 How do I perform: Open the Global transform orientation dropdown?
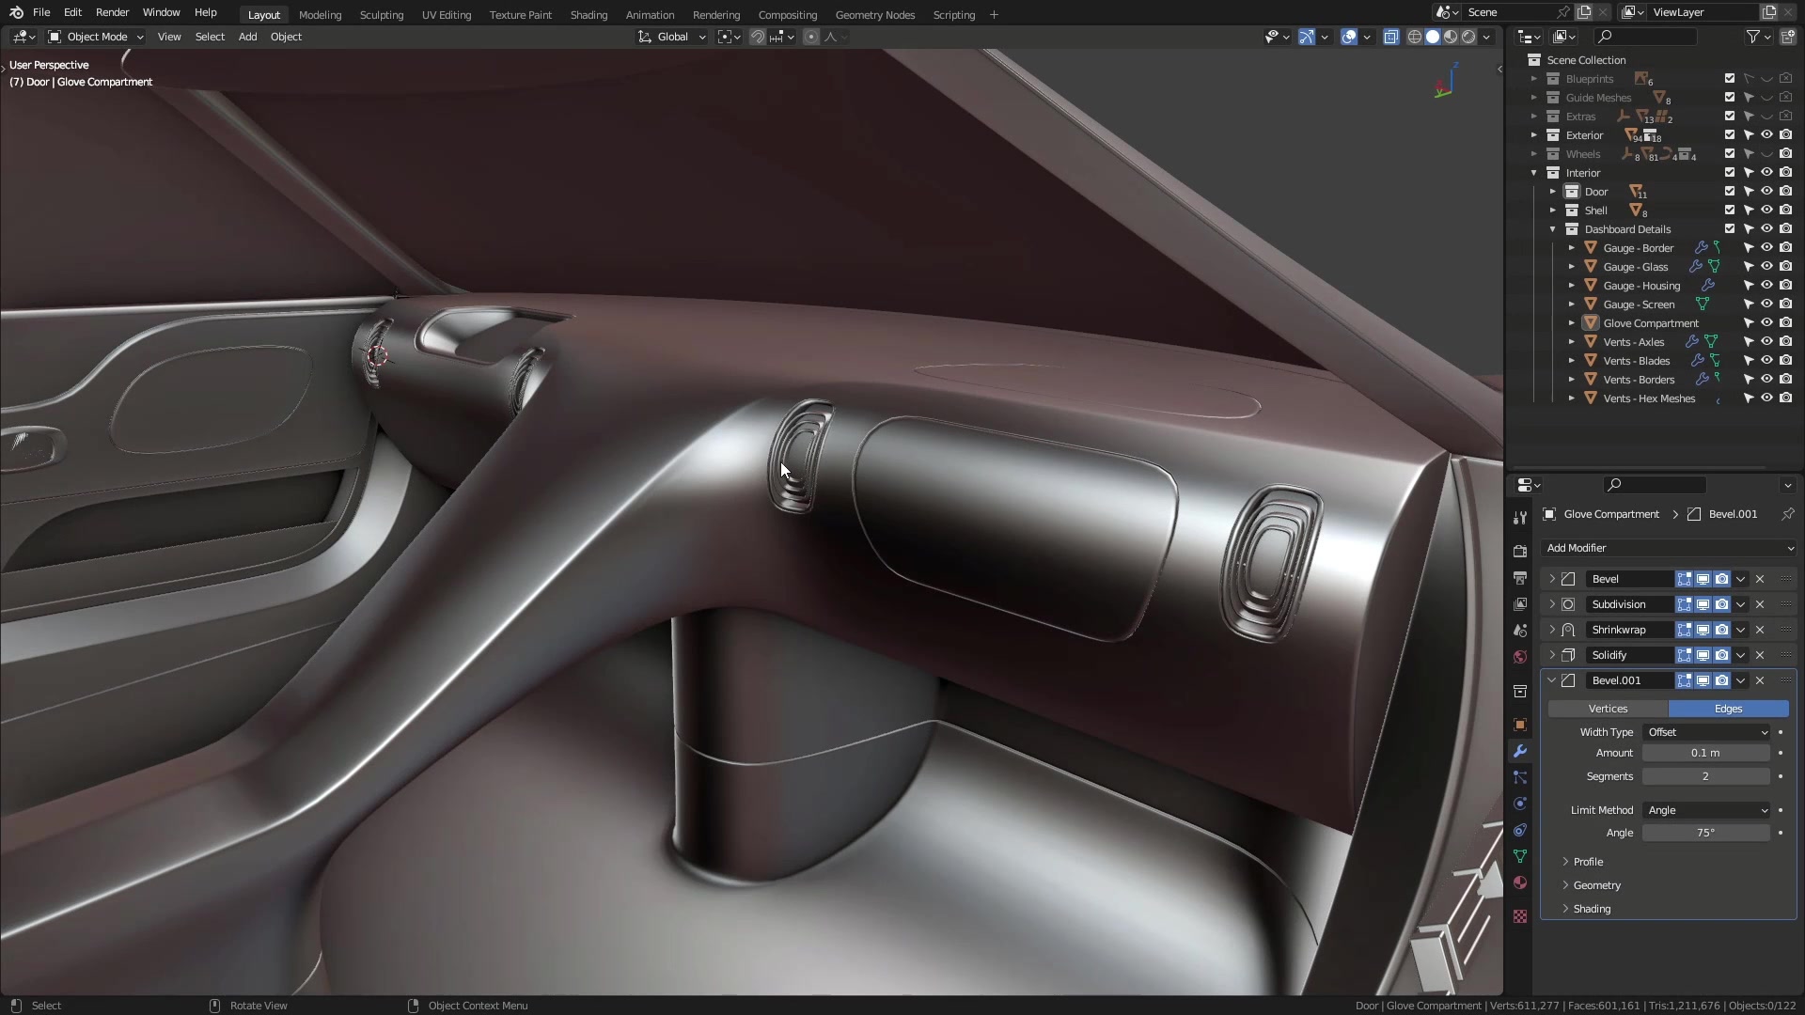672,37
